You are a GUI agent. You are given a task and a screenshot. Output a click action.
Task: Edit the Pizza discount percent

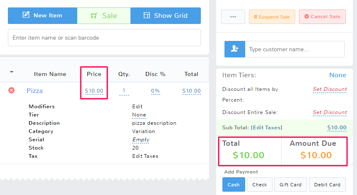[x=155, y=91]
